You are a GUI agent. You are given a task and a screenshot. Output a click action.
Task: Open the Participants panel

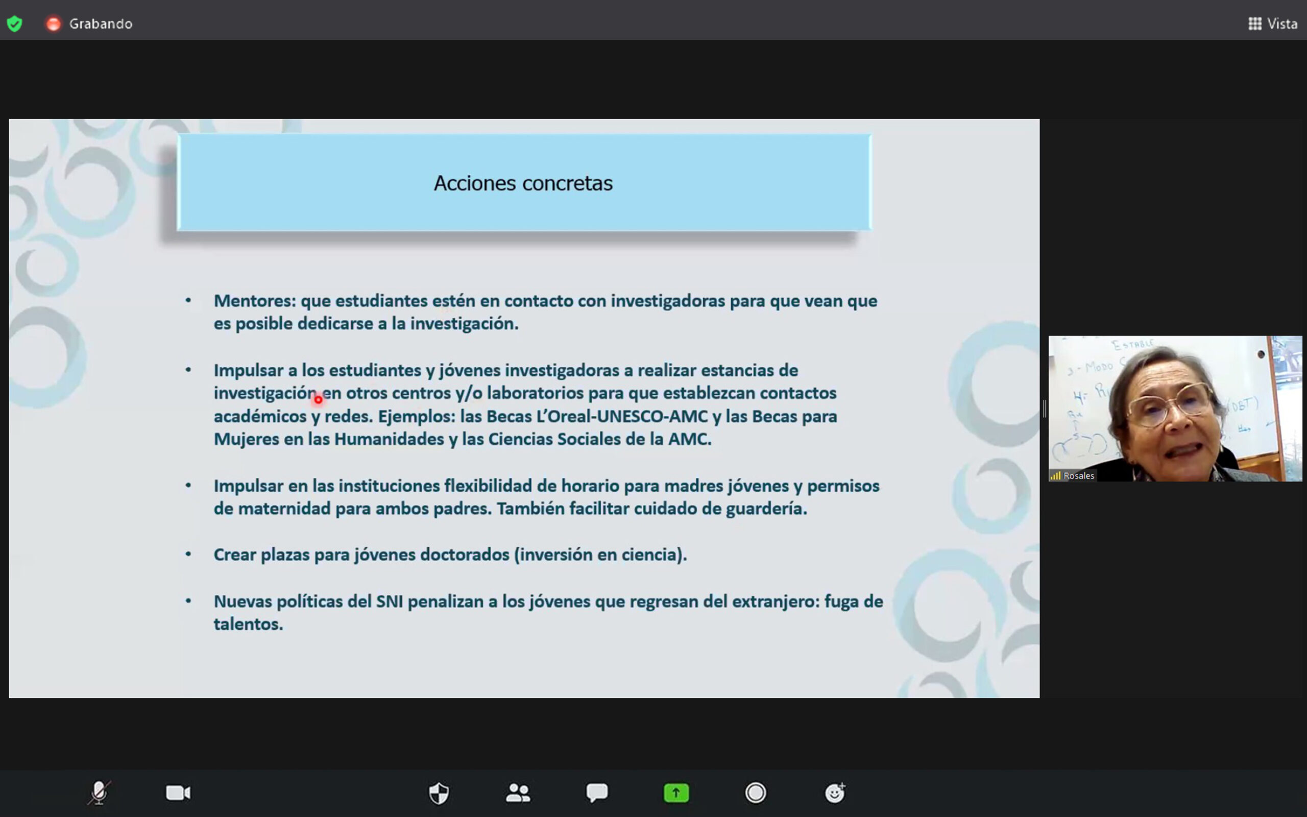(518, 792)
